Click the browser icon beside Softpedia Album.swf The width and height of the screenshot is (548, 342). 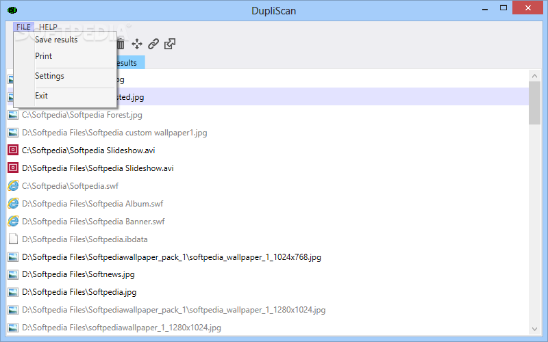(x=13, y=203)
